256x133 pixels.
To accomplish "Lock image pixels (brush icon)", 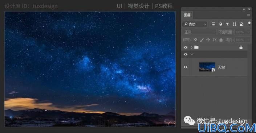I will 202,40.
